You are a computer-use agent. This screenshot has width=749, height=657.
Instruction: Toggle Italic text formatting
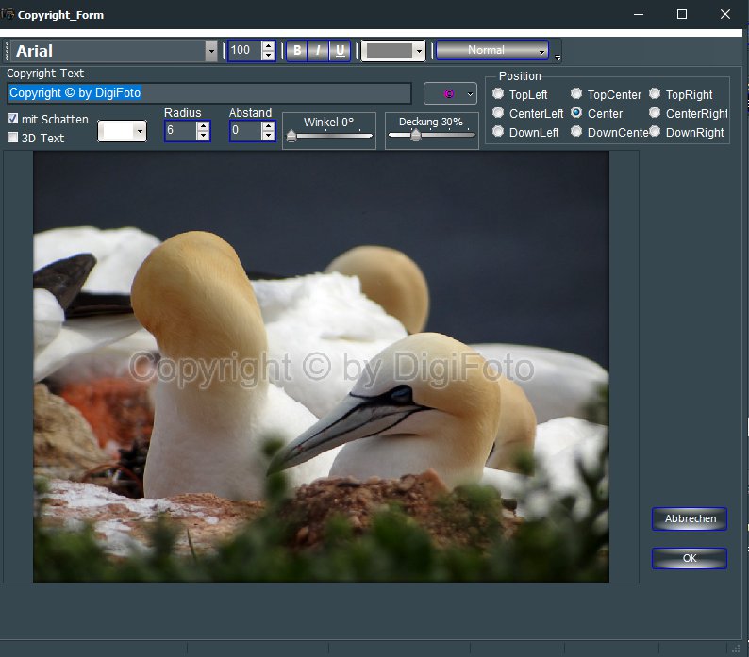318,51
